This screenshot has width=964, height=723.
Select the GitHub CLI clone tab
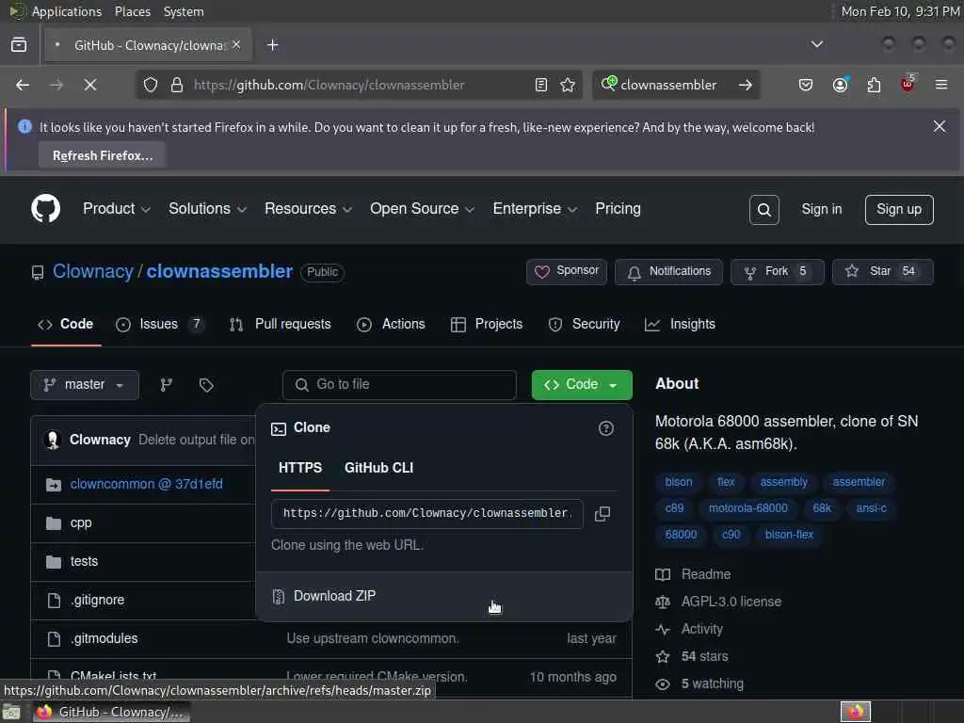pos(378,468)
